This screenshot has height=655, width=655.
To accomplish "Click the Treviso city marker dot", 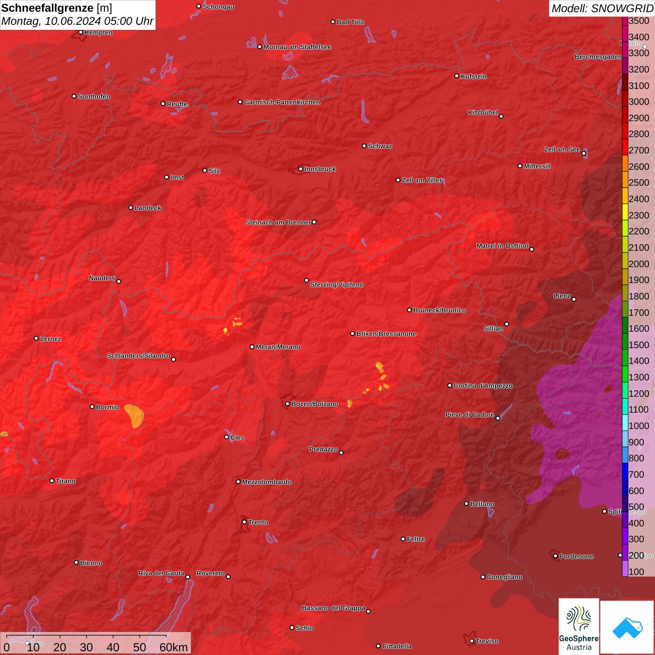I will pos(472,641).
